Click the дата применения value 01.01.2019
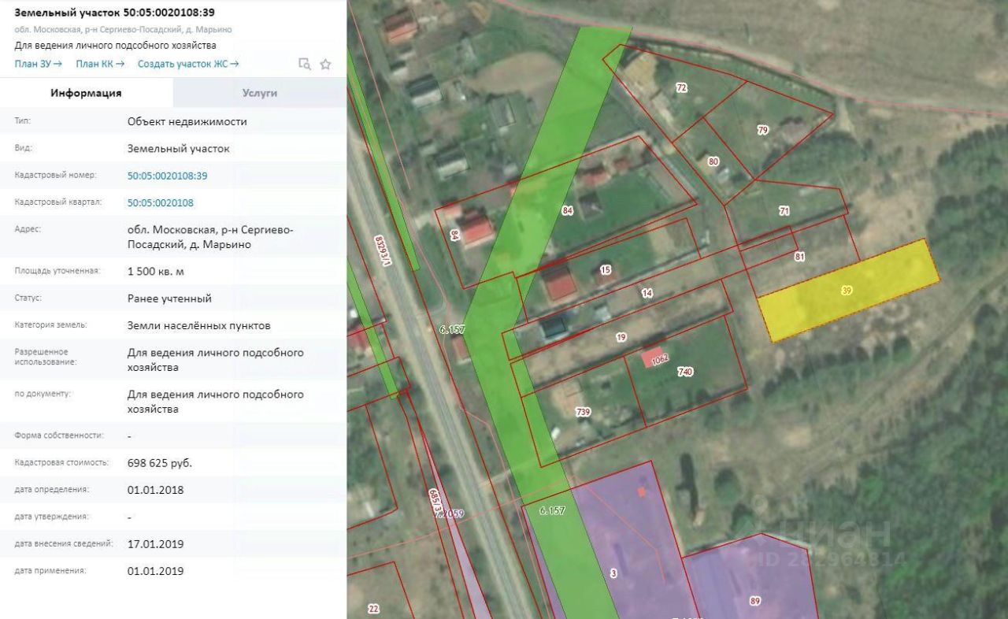 pyautogui.click(x=155, y=571)
